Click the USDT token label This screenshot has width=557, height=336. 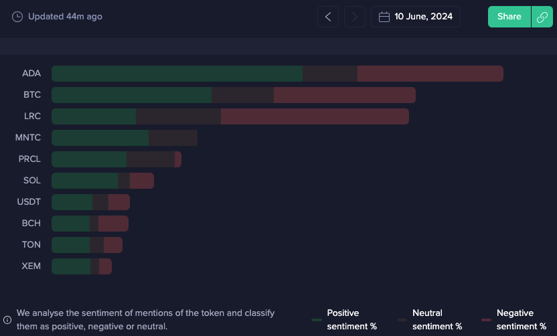click(29, 201)
